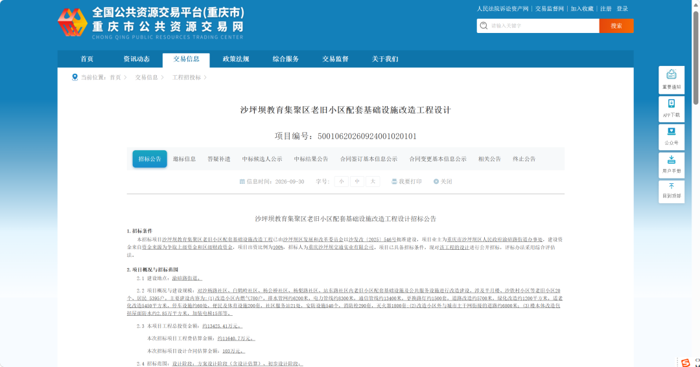The height and width of the screenshot is (367, 700).
Task: Open the 交易监督 navigation menu
Action: point(335,59)
